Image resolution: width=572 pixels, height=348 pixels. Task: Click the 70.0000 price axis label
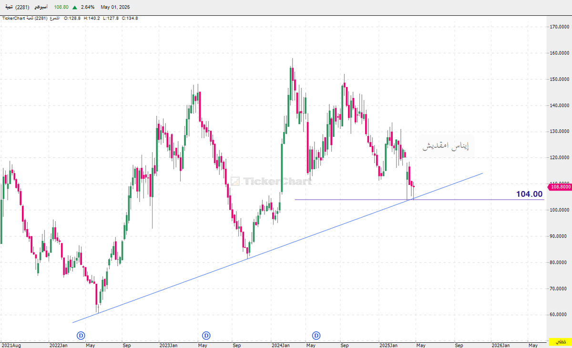point(559,288)
